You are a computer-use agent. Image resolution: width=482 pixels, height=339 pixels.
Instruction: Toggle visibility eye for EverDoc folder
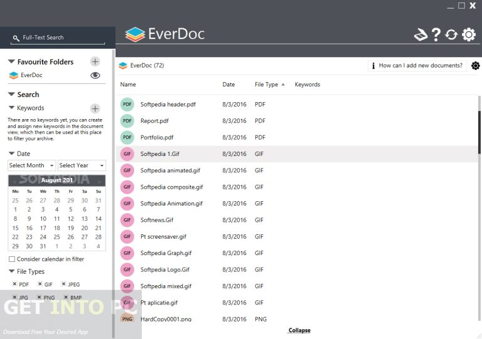pyautogui.click(x=95, y=75)
